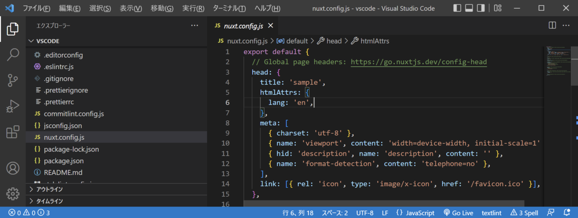Image resolution: width=578 pixels, height=218 pixels.
Task: Open the 表示(V) menu
Action: (131, 9)
